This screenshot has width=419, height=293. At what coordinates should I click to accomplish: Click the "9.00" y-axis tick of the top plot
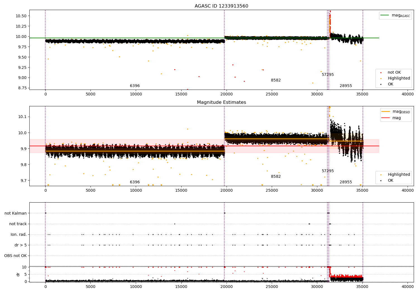click(x=22, y=78)
